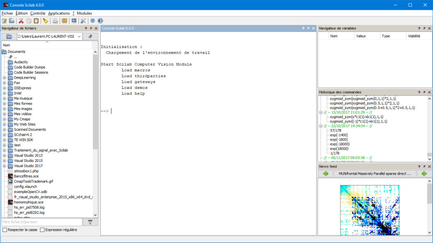Open the Fichier menu
Screen dimensions: 433x243
point(7,13)
